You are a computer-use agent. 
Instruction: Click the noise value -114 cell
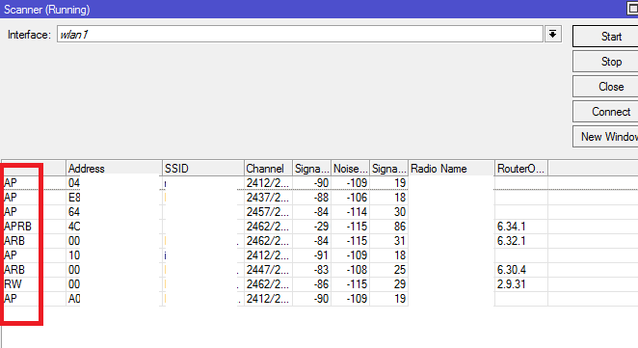(x=351, y=212)
